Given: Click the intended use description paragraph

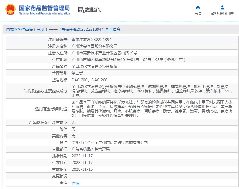Looking at the screenshot, I should coord(152,109).
